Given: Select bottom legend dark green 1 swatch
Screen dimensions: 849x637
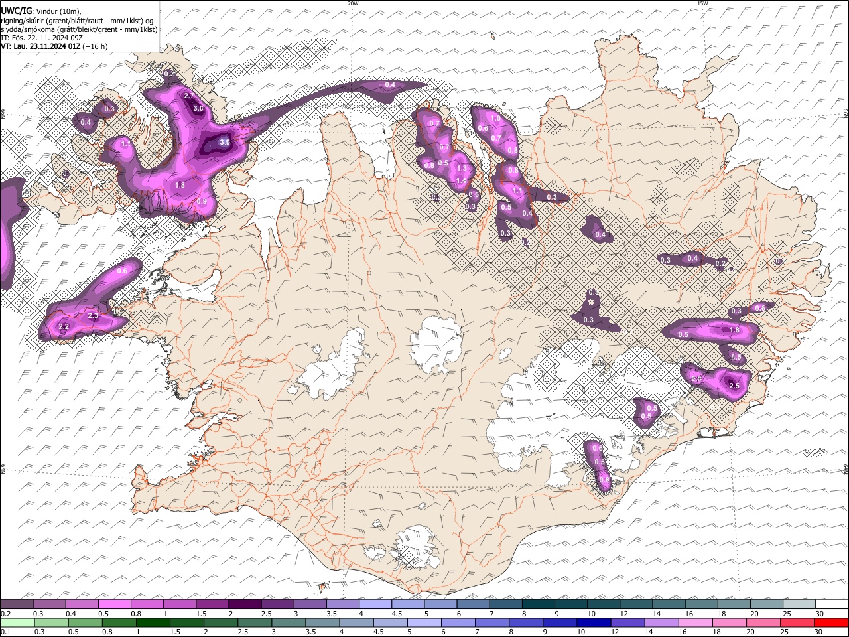Looking at the screenshot, I should (153, 622).
